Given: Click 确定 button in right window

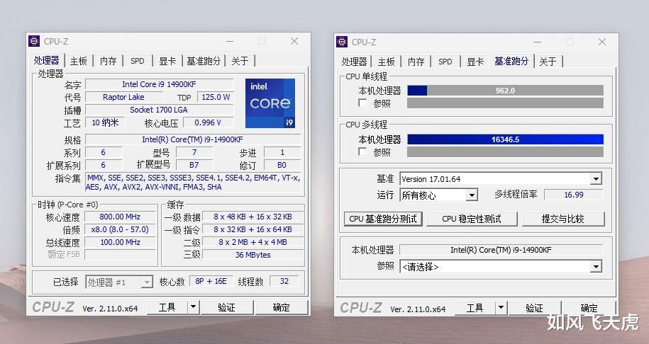Looking at the screenshot, I should click(589, 308).
